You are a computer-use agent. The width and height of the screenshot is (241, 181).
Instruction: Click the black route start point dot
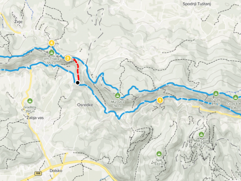click(78, 83)
